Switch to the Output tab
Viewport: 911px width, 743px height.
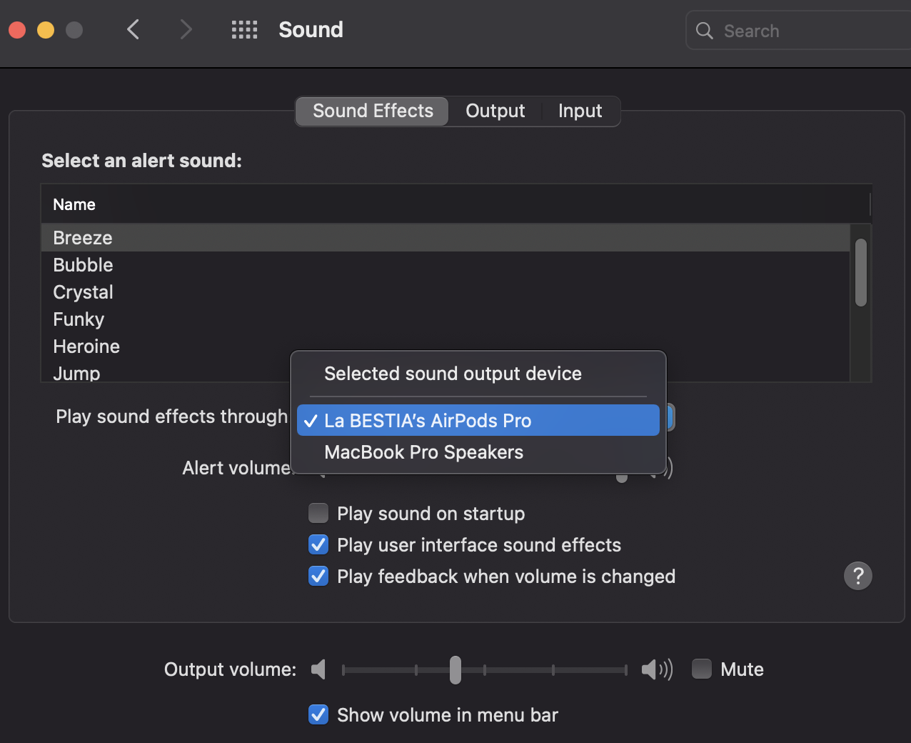[495, 111]
